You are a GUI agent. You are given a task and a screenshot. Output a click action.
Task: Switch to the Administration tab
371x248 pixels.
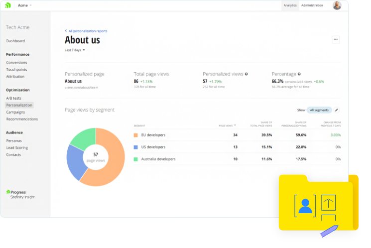[x=312, y=5]
